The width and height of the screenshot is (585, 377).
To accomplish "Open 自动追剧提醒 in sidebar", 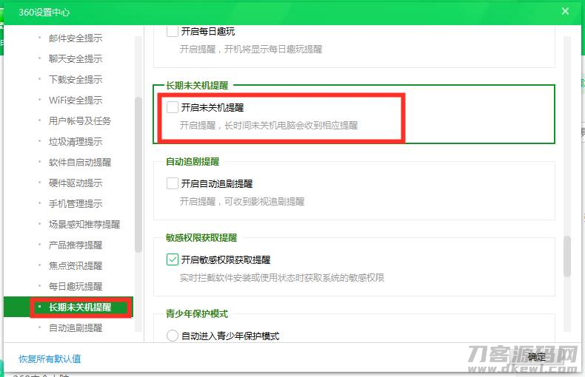I will click(x=76, y=327).
